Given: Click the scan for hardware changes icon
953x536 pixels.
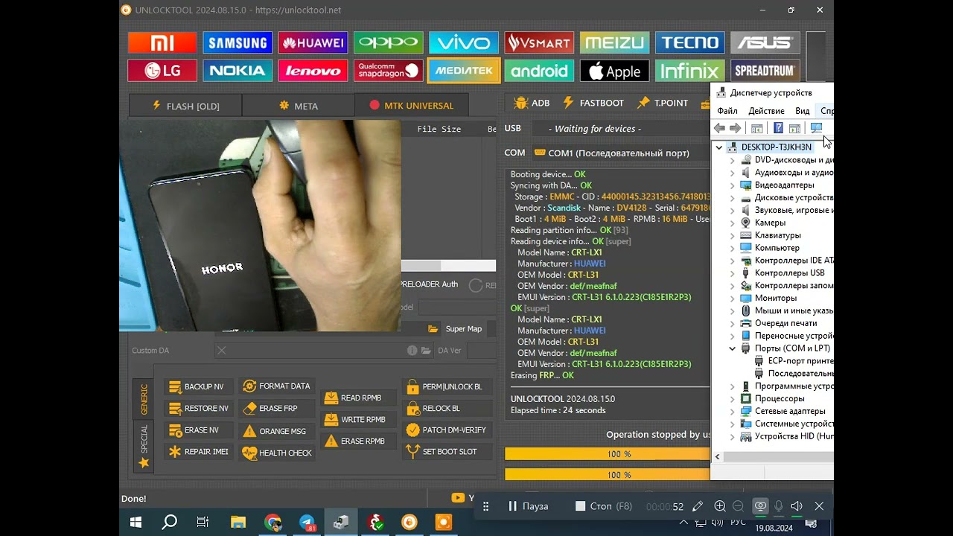Looking at the screenshot, I should click(x=816, y=129).
